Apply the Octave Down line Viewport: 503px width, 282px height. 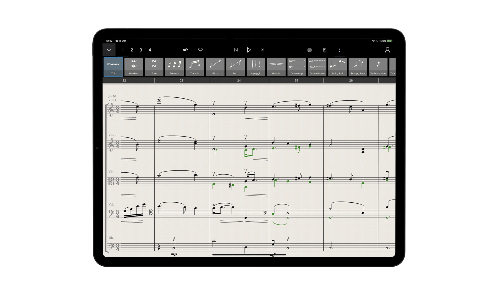point(317,67)
